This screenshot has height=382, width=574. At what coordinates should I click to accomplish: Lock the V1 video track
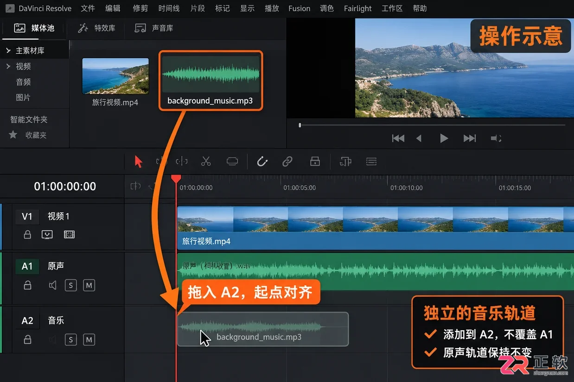[27, 235]
